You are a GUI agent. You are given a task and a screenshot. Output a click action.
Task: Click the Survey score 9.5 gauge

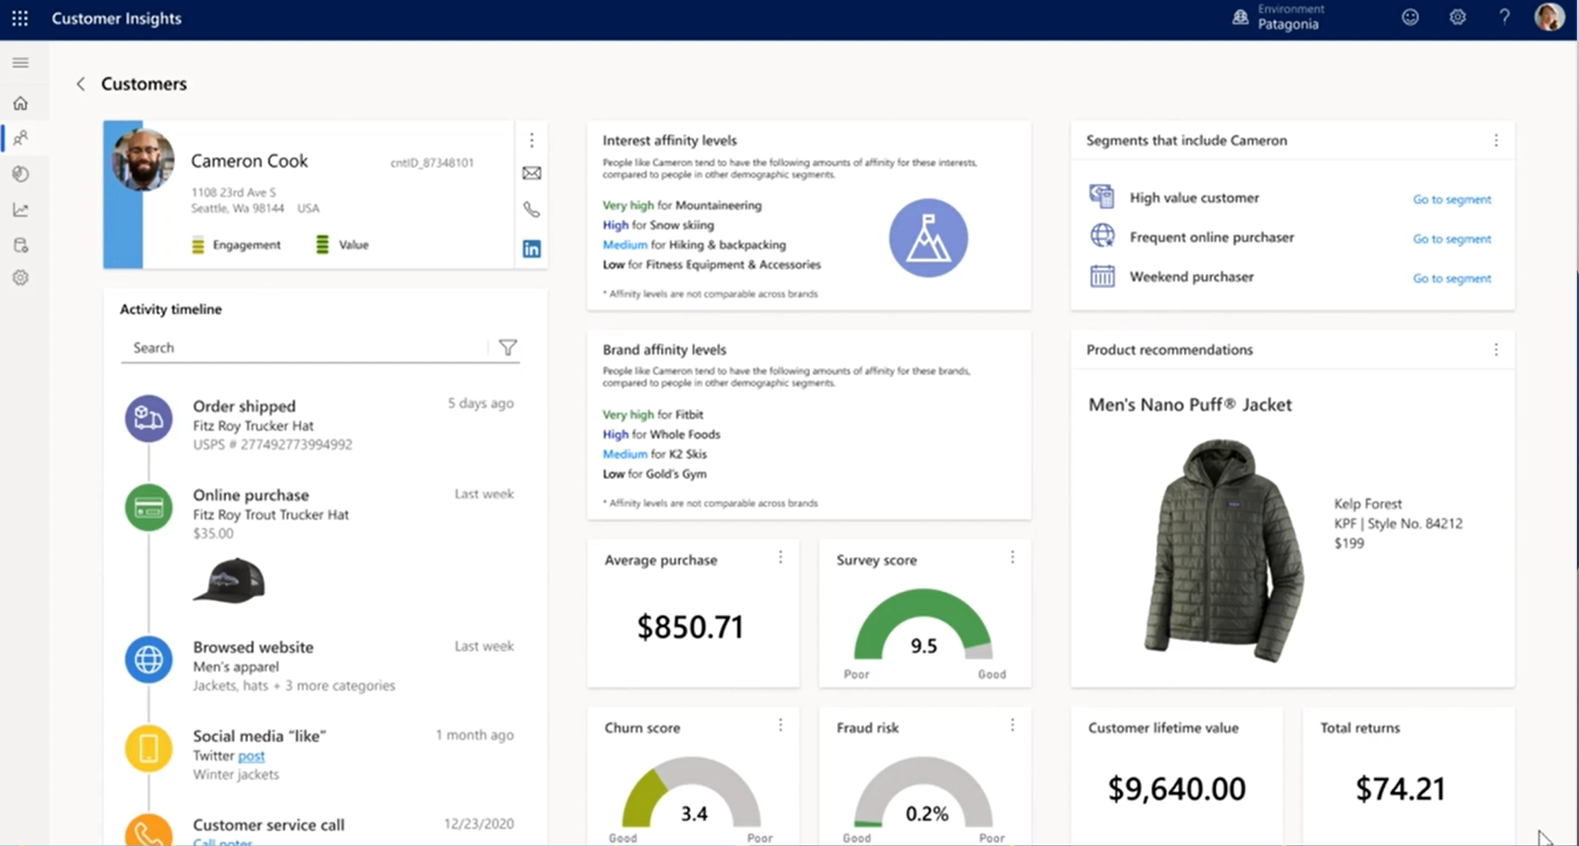pos(923,624)
